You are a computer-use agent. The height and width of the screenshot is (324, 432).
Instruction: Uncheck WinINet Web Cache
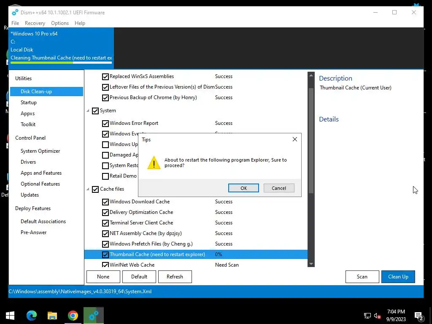105,265
